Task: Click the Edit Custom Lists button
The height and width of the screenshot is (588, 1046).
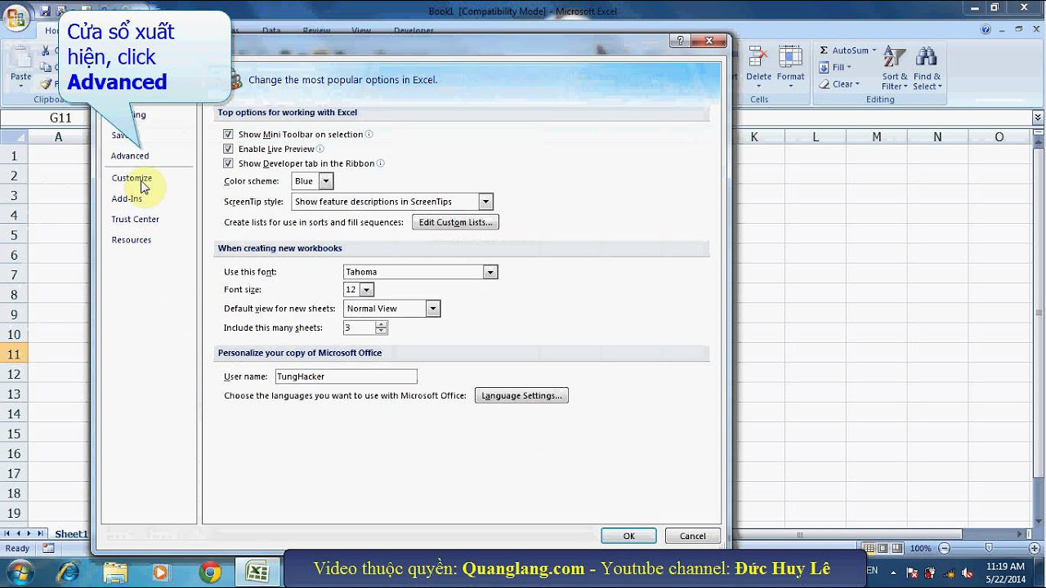Action: (x=455, y=222)
